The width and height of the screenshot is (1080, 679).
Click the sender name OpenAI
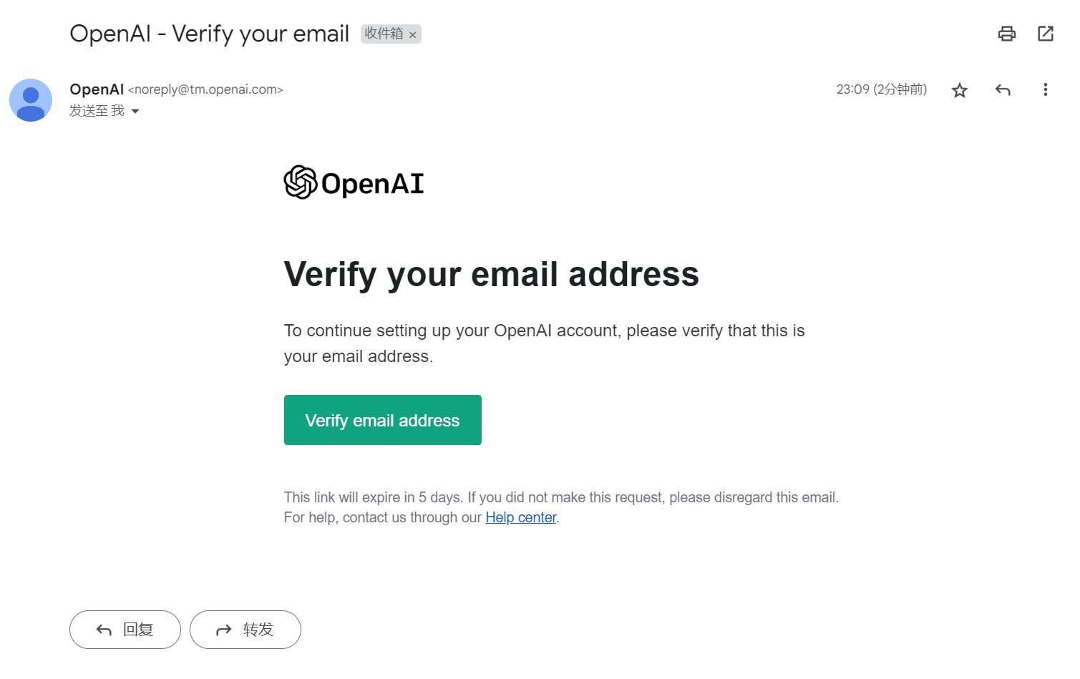pos(97,89)
